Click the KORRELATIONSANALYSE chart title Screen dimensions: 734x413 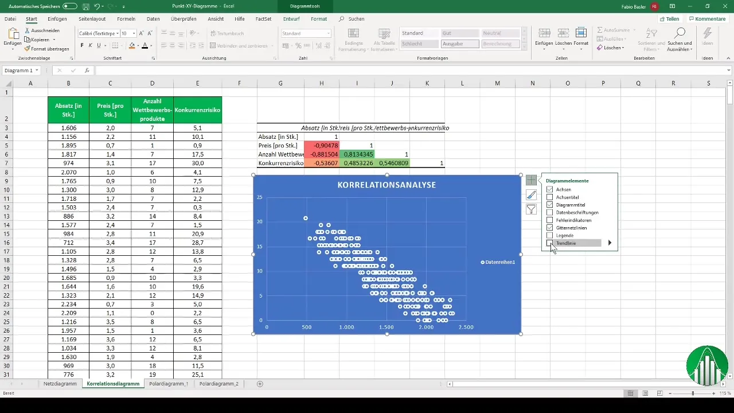387,185
